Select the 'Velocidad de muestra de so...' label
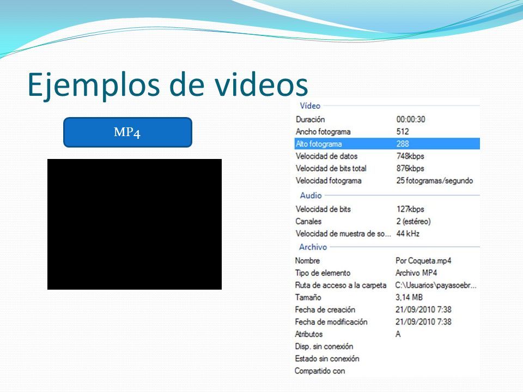This screenshot has height=392, width=523. pos(343,234)
